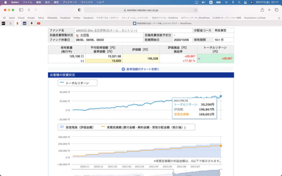The height and width of the screenshot is (176, 282).
Task: Open the ヘルプ menu
Action: coord(100,2)
